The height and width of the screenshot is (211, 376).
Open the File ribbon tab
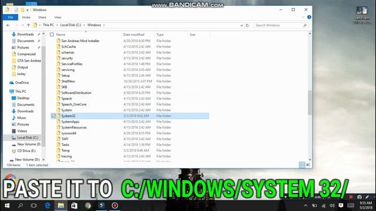coord(11,17)
